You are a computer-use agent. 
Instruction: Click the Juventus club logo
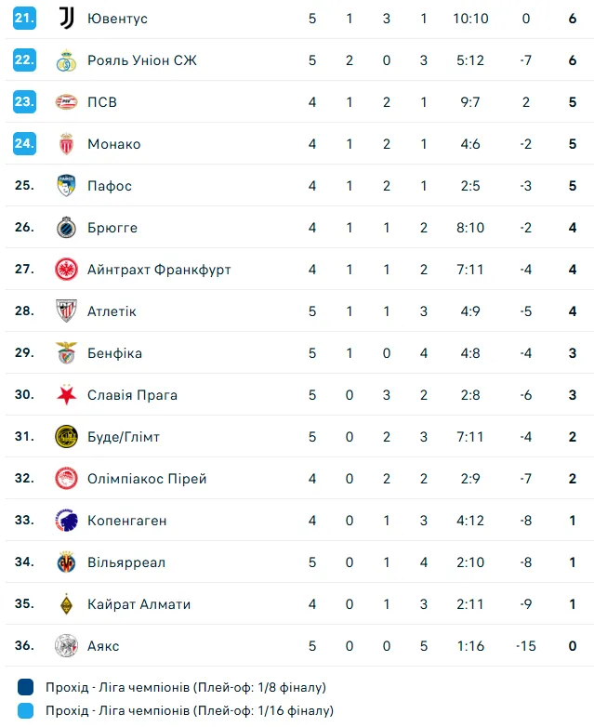[x=66, y=19]
